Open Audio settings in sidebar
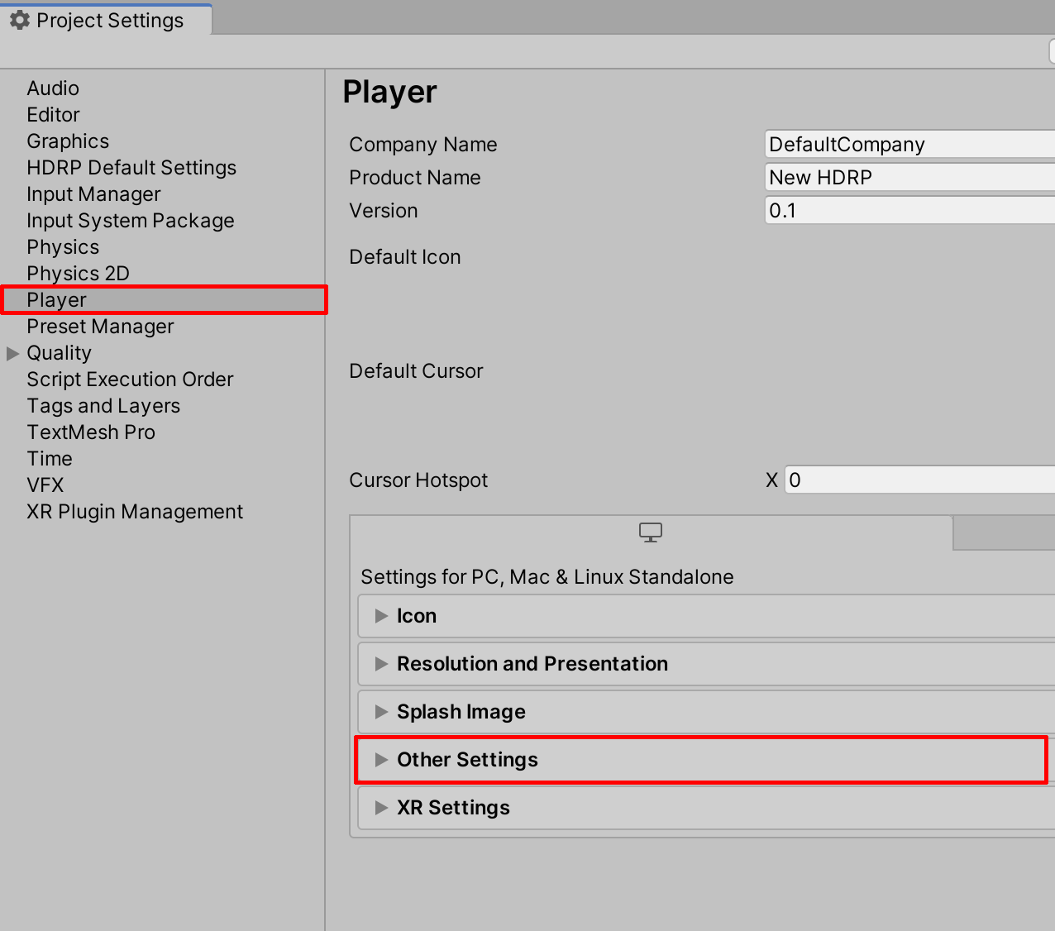This screenshot has height=931, width=1055. point(53,88)
